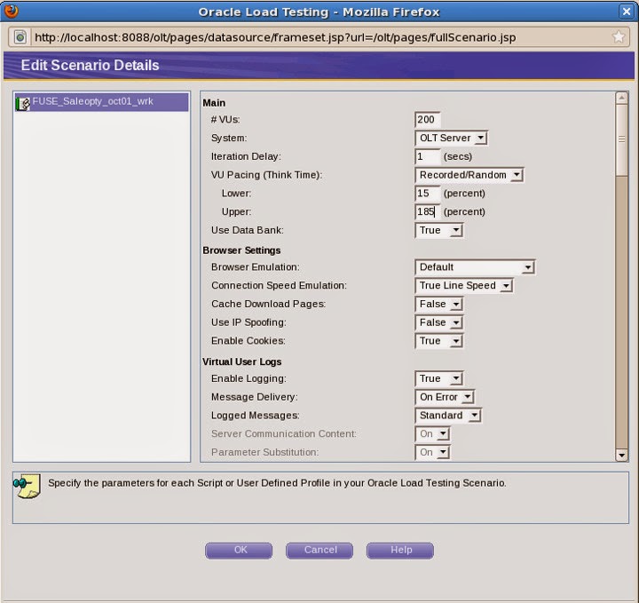Click the # VUs input field
Viewport: 639px width, 603px height.
coord(427,120)
